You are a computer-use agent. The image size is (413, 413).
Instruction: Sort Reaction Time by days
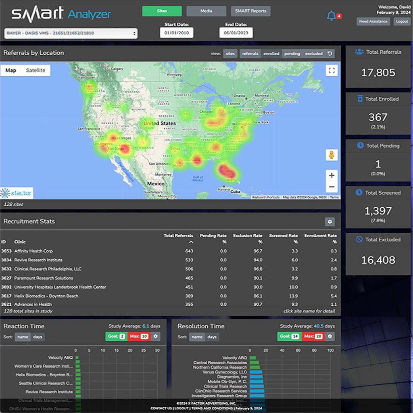click(x=38, y=337)
